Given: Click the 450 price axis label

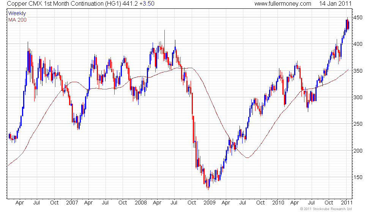Looking at the screenshot, I should coord(358,17).
